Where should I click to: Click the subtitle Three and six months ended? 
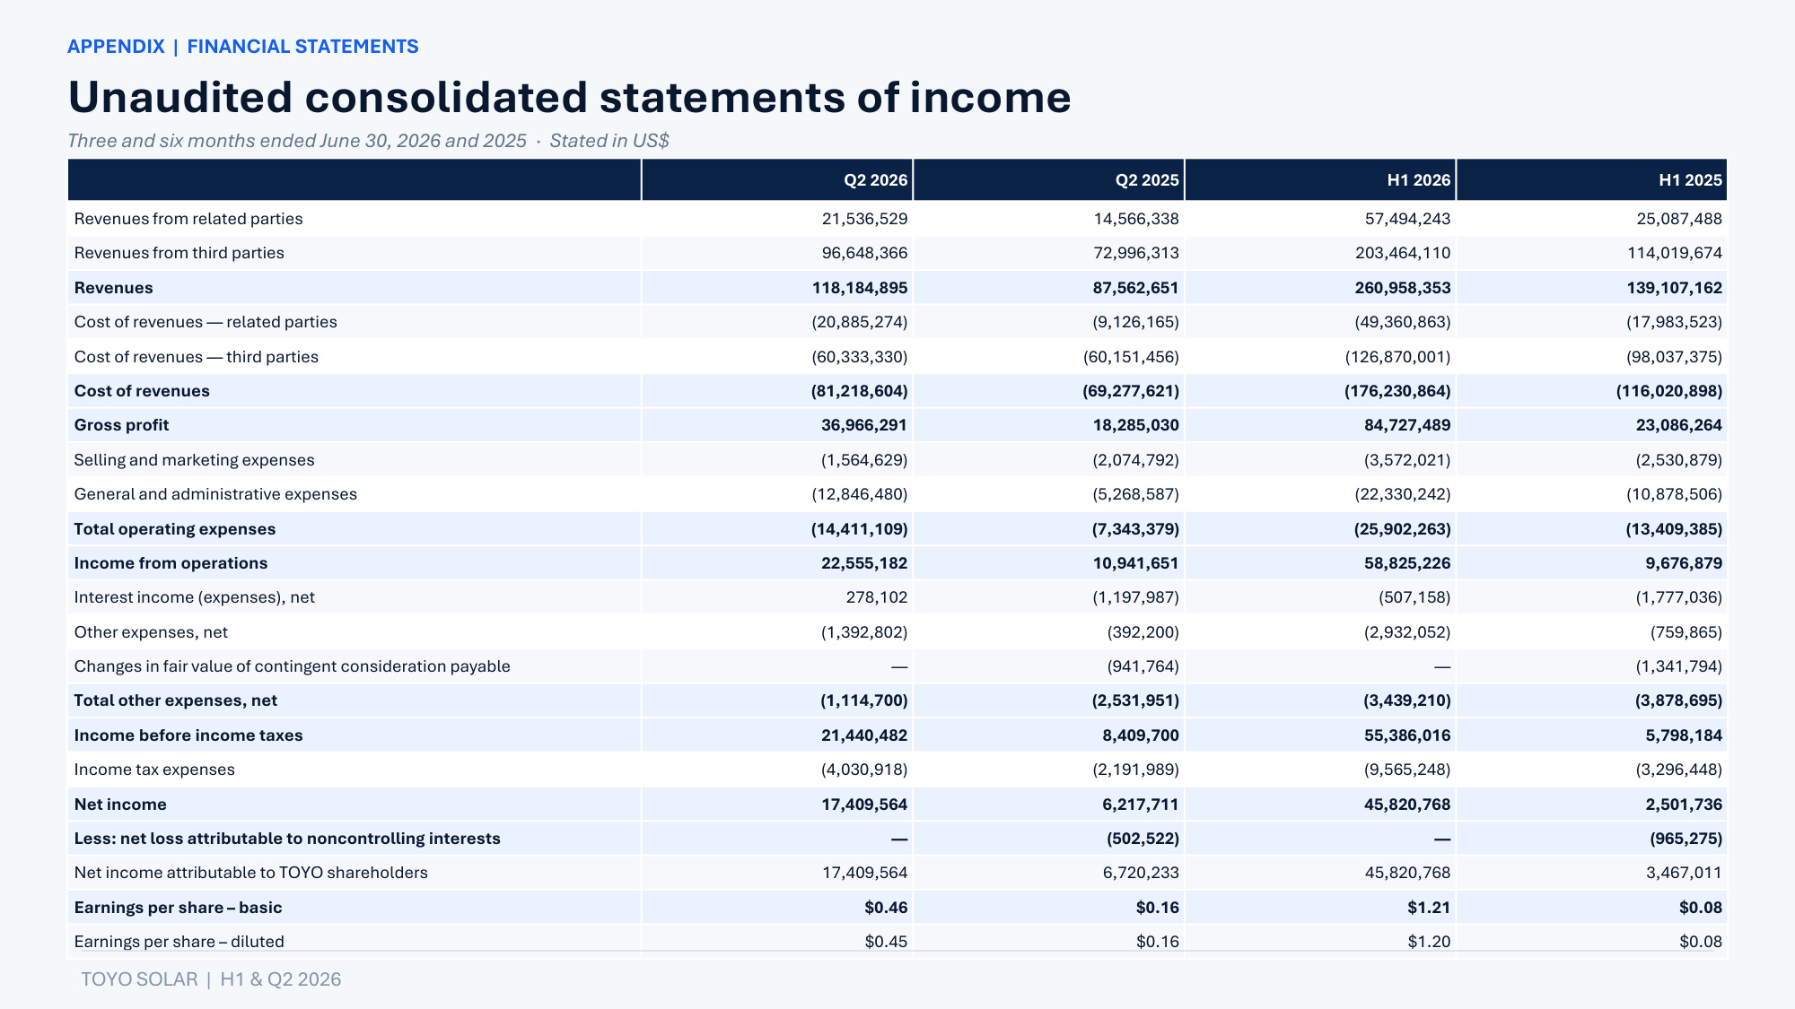click(368, 141)
